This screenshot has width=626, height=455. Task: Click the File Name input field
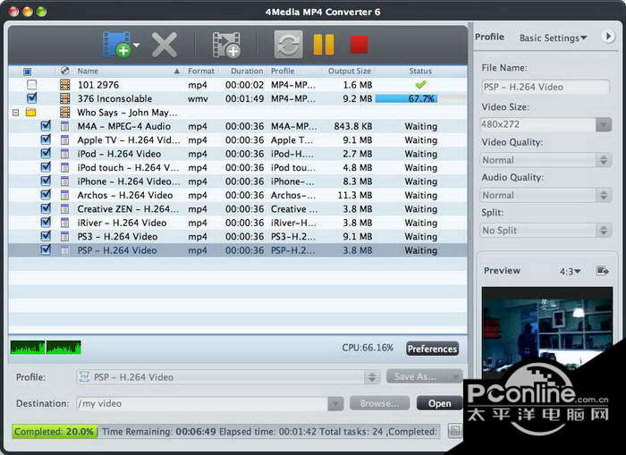coord(546,87)
